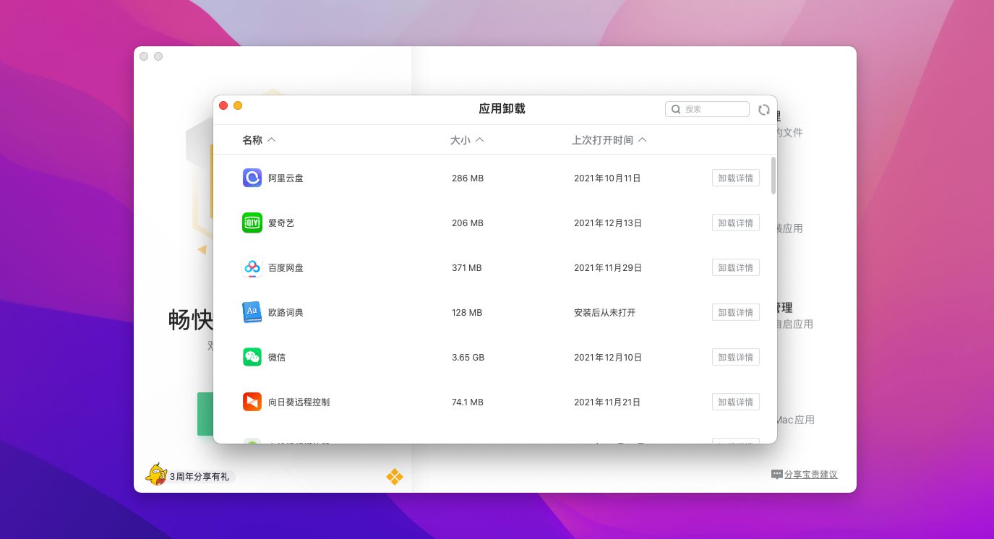Click the 爱奇艺 app icon
The height and width of the screenshot is (539, 994).
(x=252, y=223)
